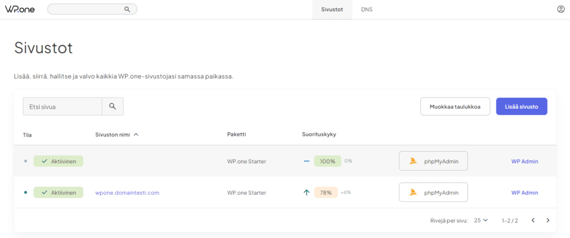This screenshot has width=570, height=238.
Task: Click the Muokkaa taulukkoa button
Action: [455, 106]
